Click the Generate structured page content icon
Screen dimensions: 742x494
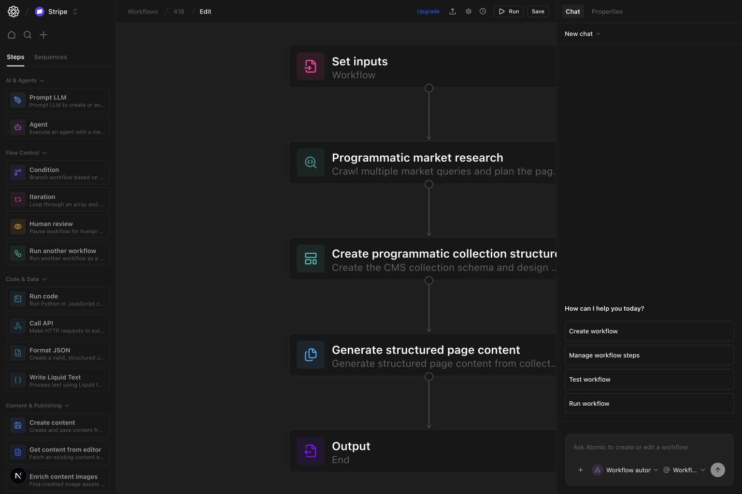click(x=311, y=355)
